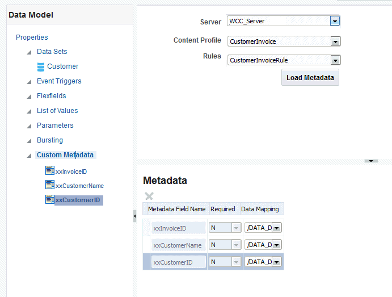This screenshot has height=297, width=392.
Task: Click the Customer data set database icon
Action: pyautogui.click(x=41, y=67)
